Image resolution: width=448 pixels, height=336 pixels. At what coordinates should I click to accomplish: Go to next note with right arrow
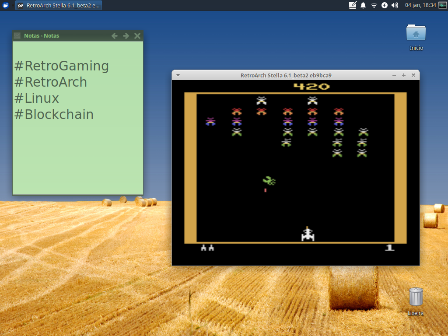(x=126, y=36)
